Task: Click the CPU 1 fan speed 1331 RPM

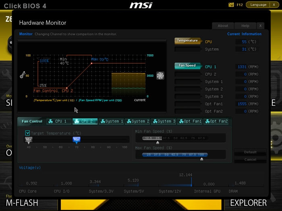Action: (x=242, y=67)
